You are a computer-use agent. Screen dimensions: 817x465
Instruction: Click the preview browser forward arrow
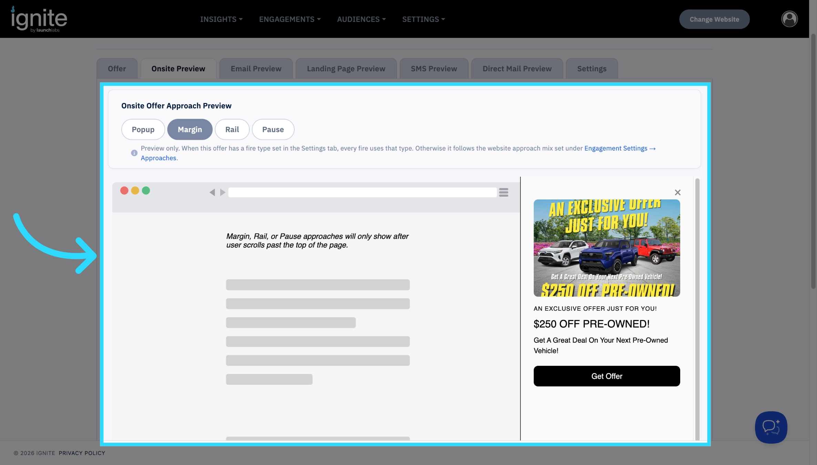tap(223, 193)
